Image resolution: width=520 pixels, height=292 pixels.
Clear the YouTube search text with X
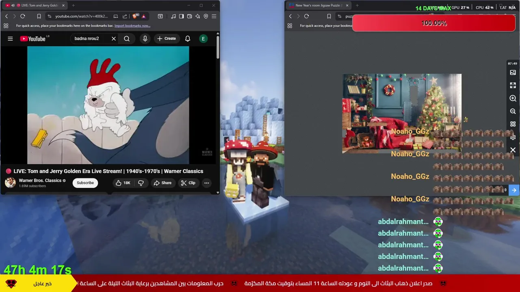click(114, 39)
